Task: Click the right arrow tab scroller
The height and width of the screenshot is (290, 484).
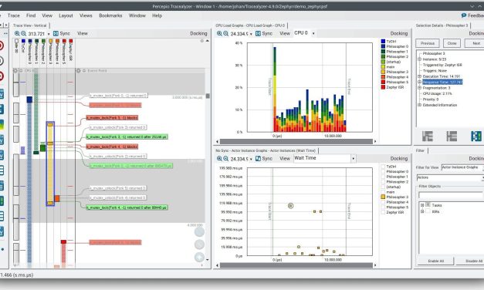Action: pos(6,25)
